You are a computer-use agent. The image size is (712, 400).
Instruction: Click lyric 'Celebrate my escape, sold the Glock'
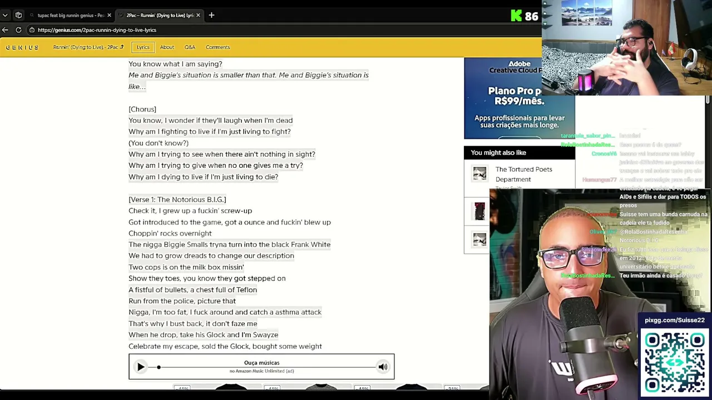pos(225,347)
